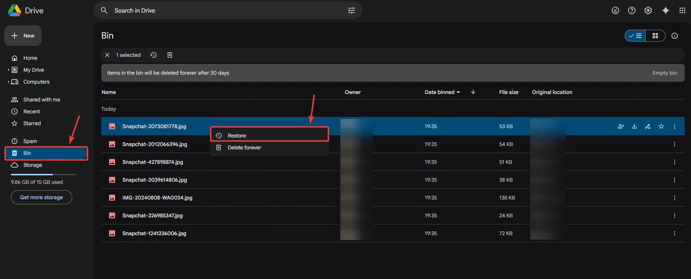Open the settings gear icon
691x279 pixels.
pos(648,10)
